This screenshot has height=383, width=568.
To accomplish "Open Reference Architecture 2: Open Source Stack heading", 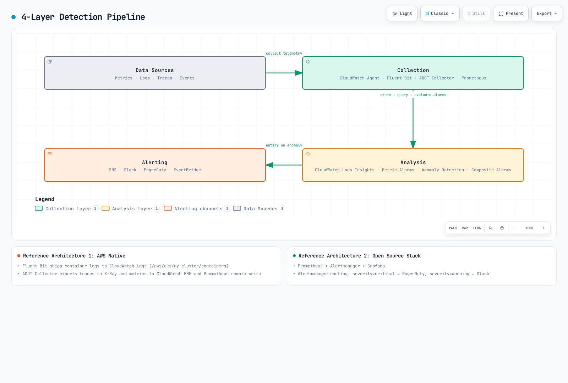I will [360, 256].
